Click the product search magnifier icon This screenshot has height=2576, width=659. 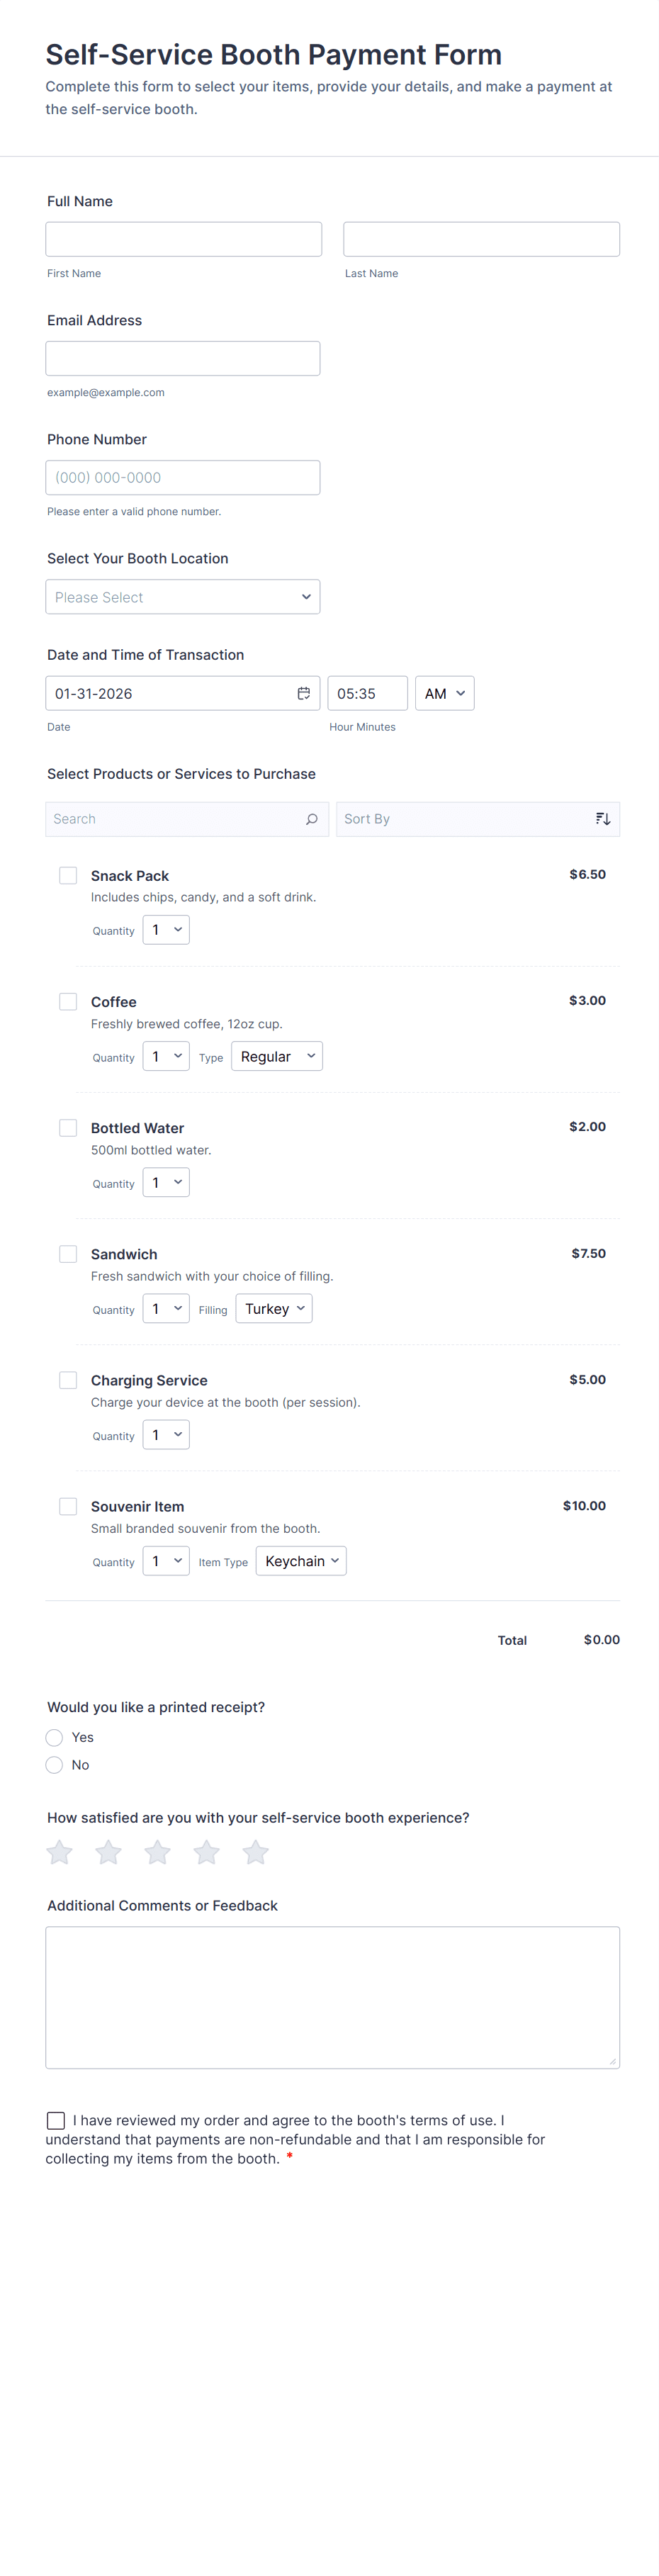click(311, 819)
